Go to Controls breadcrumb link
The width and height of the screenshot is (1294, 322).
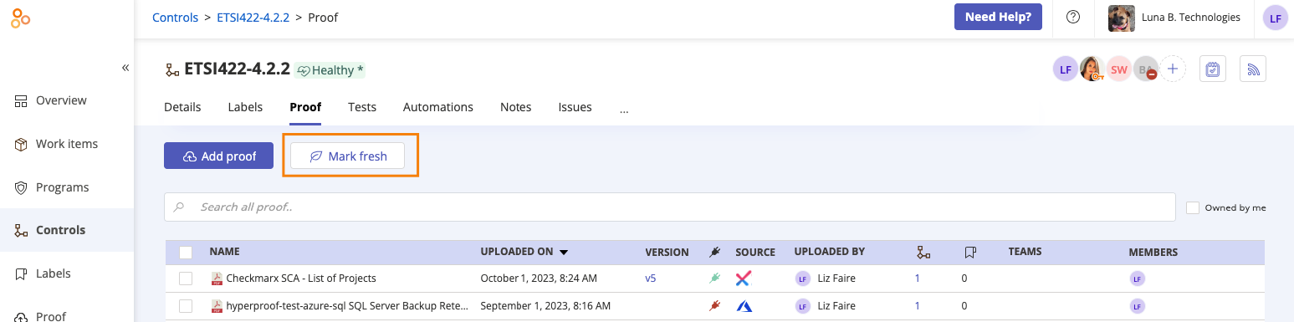176,17
